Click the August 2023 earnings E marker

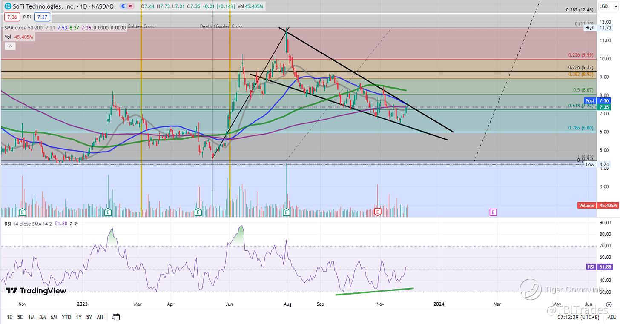[287, 211]
